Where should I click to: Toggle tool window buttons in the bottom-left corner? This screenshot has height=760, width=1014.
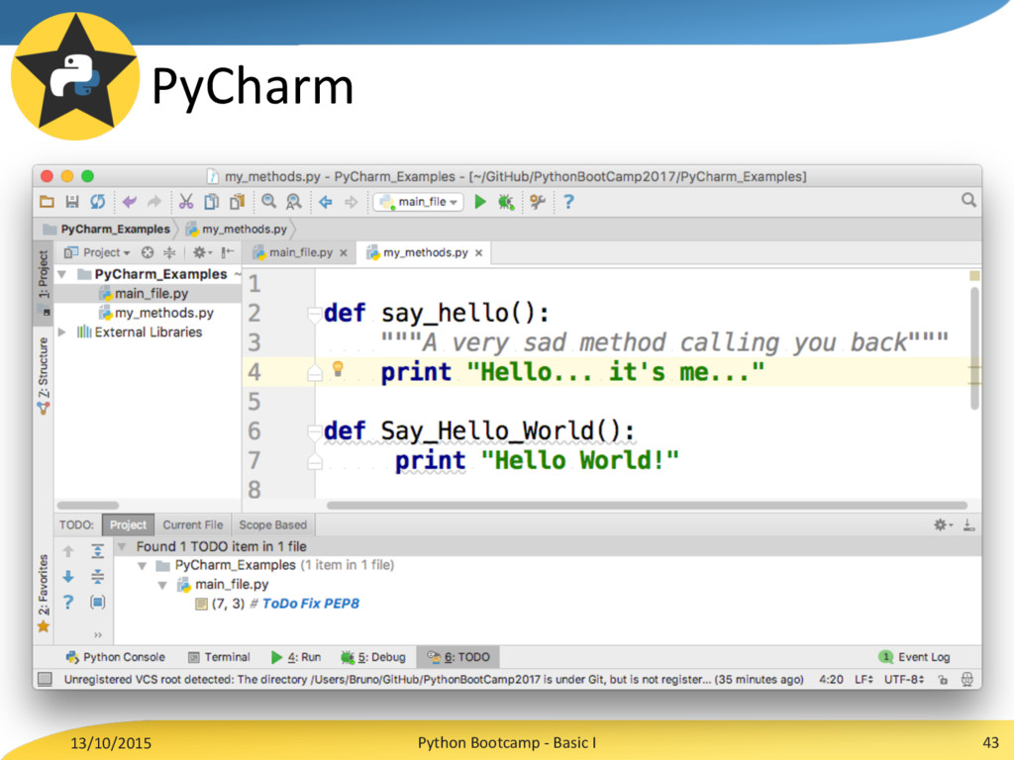(x=45, y=679)
